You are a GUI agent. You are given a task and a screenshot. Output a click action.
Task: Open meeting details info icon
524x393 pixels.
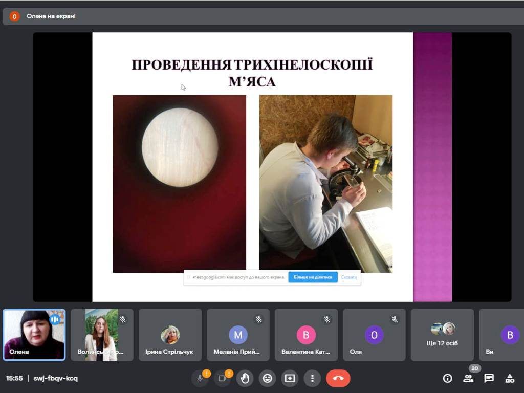click(x=448, y=378)
